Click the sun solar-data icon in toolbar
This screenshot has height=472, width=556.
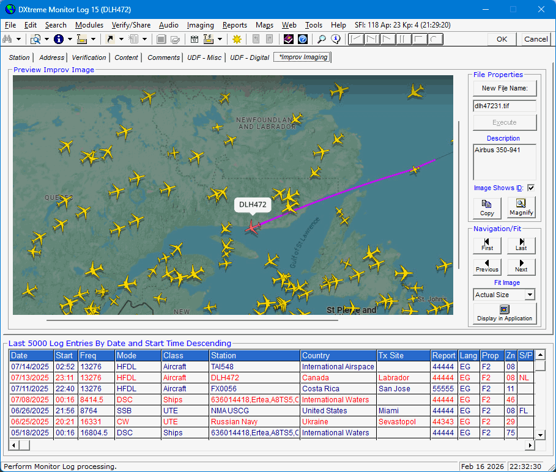[x=237, y=39]
